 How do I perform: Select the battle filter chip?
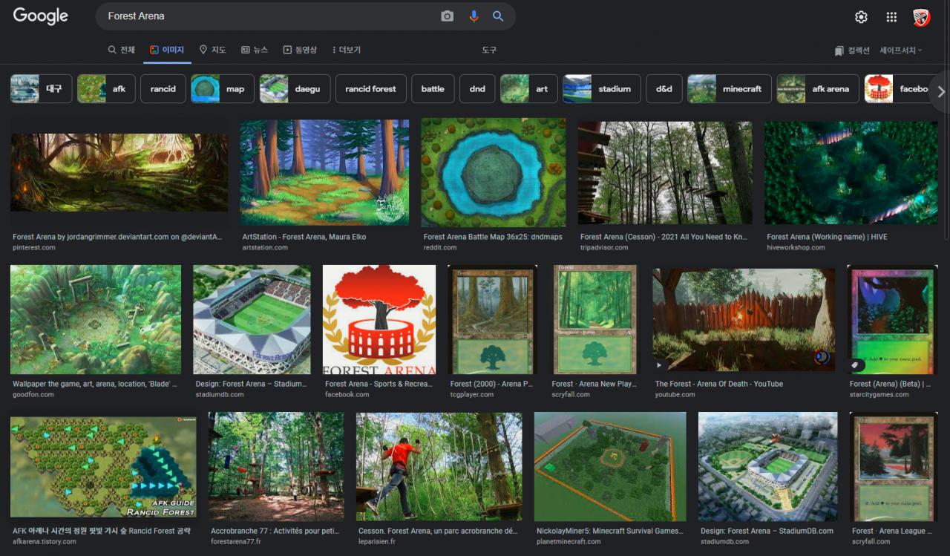click(433, 88)
